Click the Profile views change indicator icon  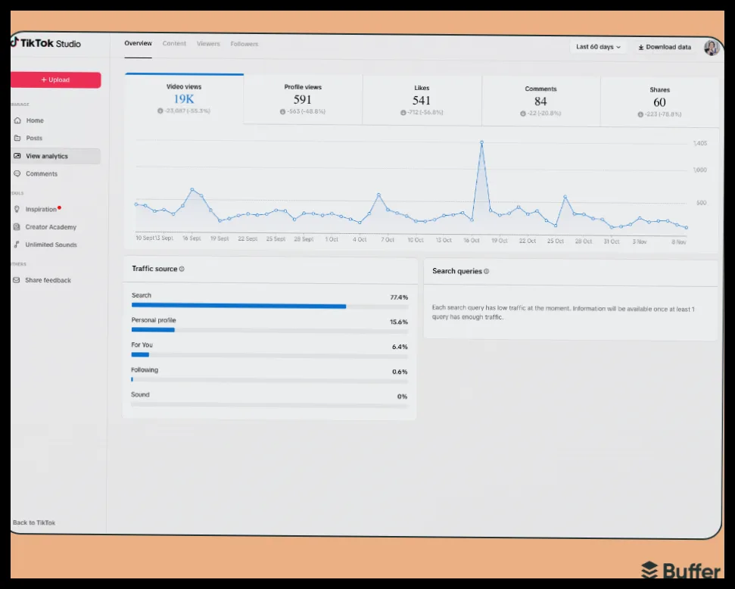[282, 111]
